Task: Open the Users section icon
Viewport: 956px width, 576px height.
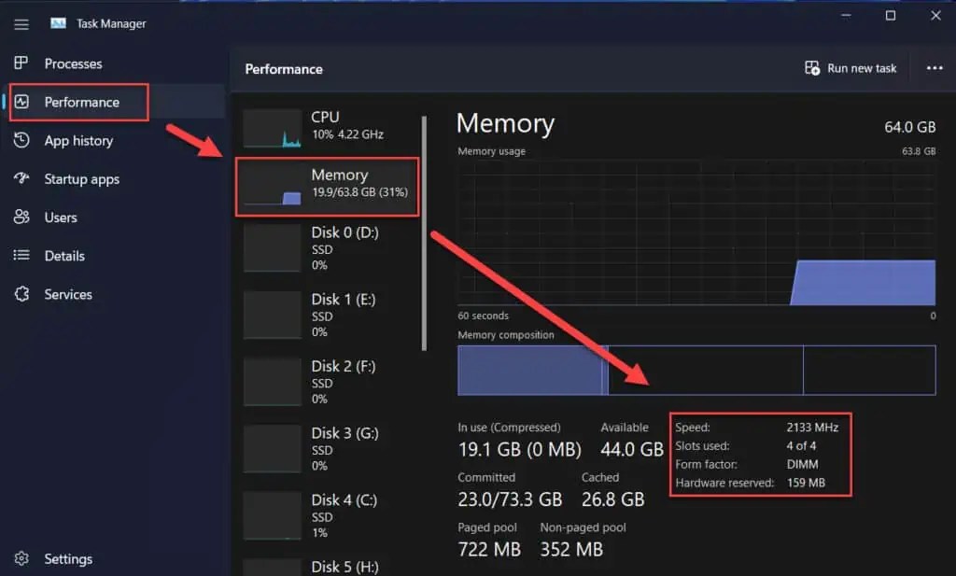Action: pos(21,217)
